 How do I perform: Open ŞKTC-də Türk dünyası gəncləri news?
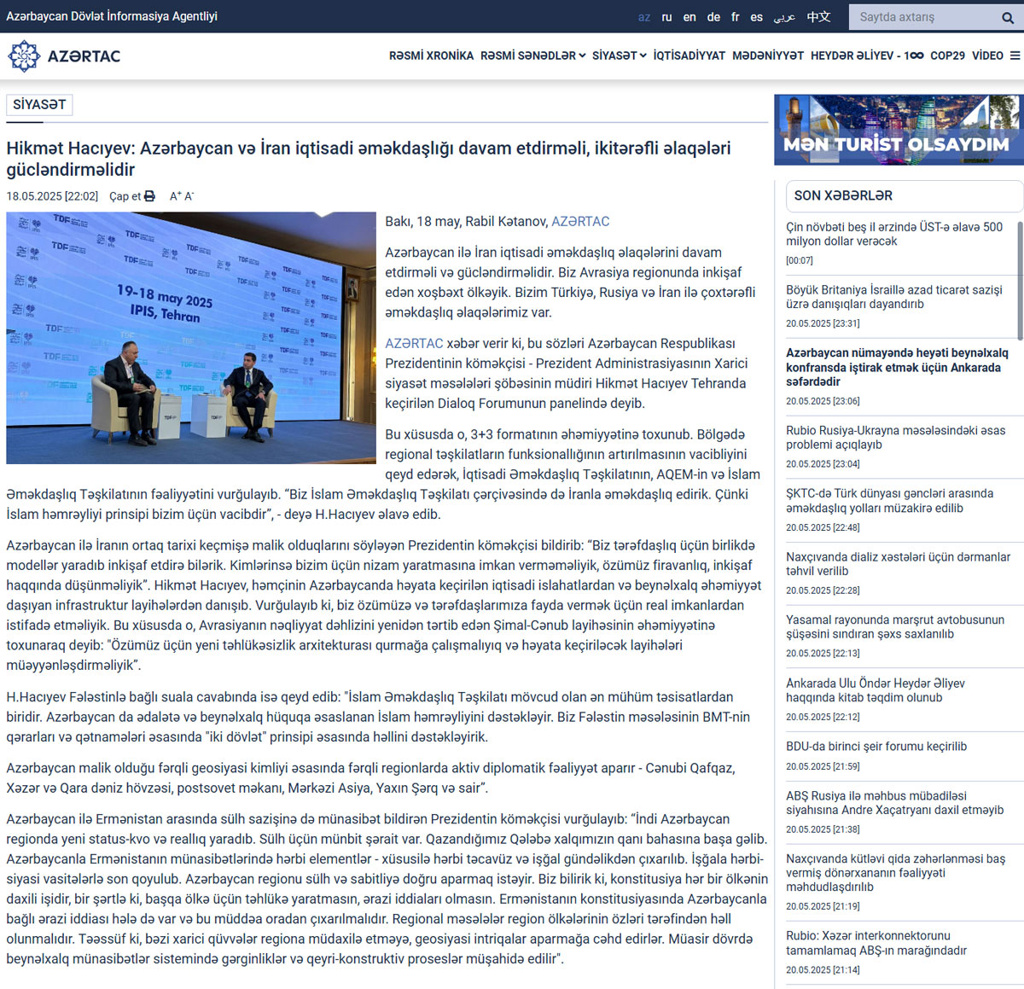point(890,501)
